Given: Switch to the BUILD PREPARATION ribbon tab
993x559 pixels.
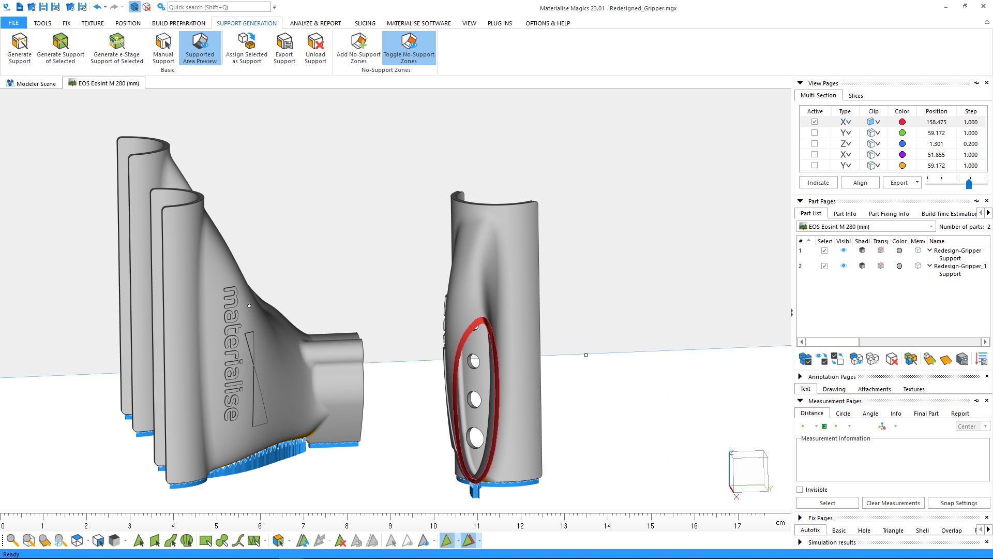Looking at the screenshot, I should [178, 23].
